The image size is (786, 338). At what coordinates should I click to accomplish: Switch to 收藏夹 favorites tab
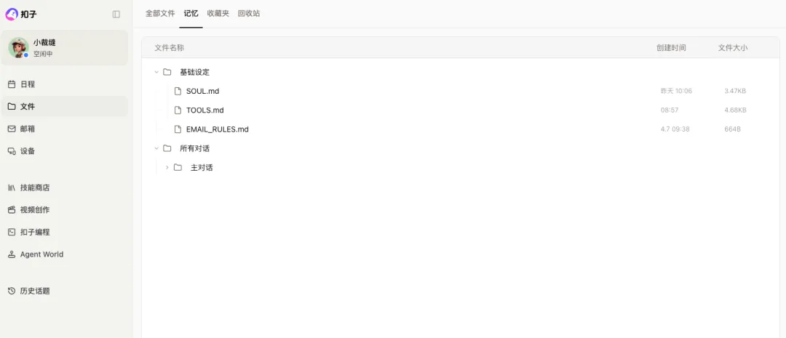[218, 13]
